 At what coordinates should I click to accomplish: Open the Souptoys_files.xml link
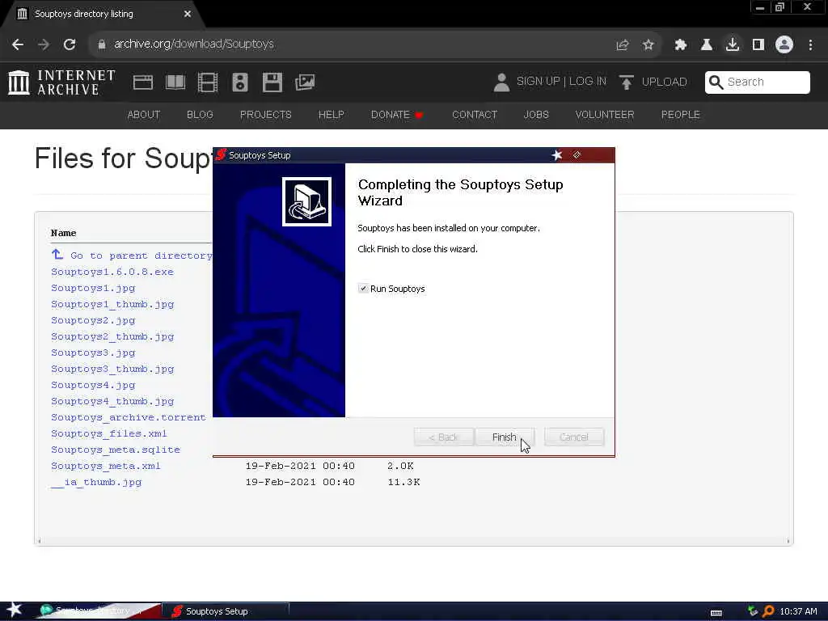pos(109,433)
